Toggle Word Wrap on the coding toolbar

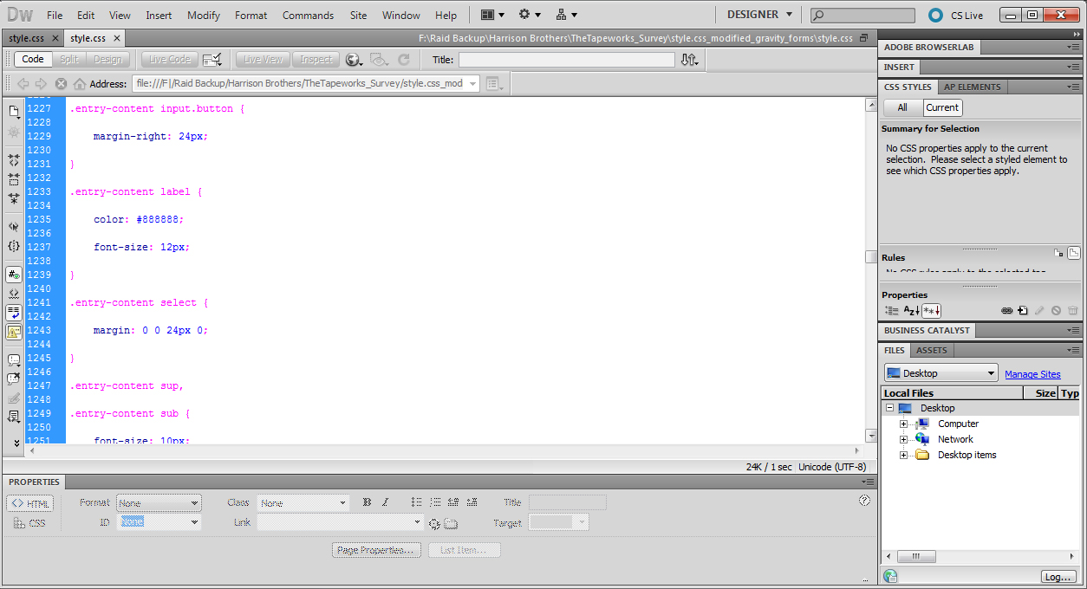pos(14,313)
